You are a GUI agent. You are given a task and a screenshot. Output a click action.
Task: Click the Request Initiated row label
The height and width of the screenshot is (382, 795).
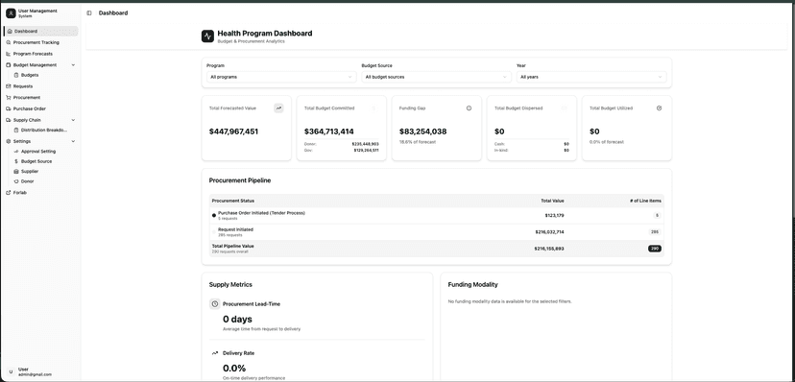click(236, 229)
